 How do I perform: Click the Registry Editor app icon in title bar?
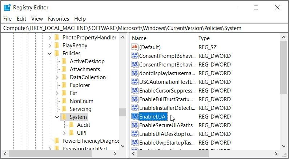click(x=7, y=7)
